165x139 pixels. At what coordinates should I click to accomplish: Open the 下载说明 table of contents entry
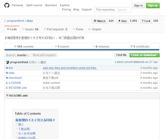(x=24, y=129)
